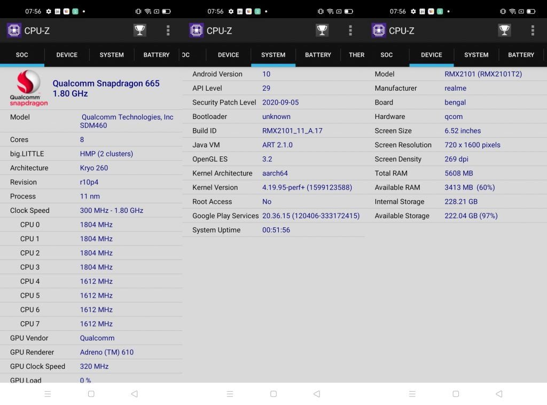This screenshot has height=405, width=547.
Task: Open the three-dot overflow menu in right screen
Action: [533, 30]
